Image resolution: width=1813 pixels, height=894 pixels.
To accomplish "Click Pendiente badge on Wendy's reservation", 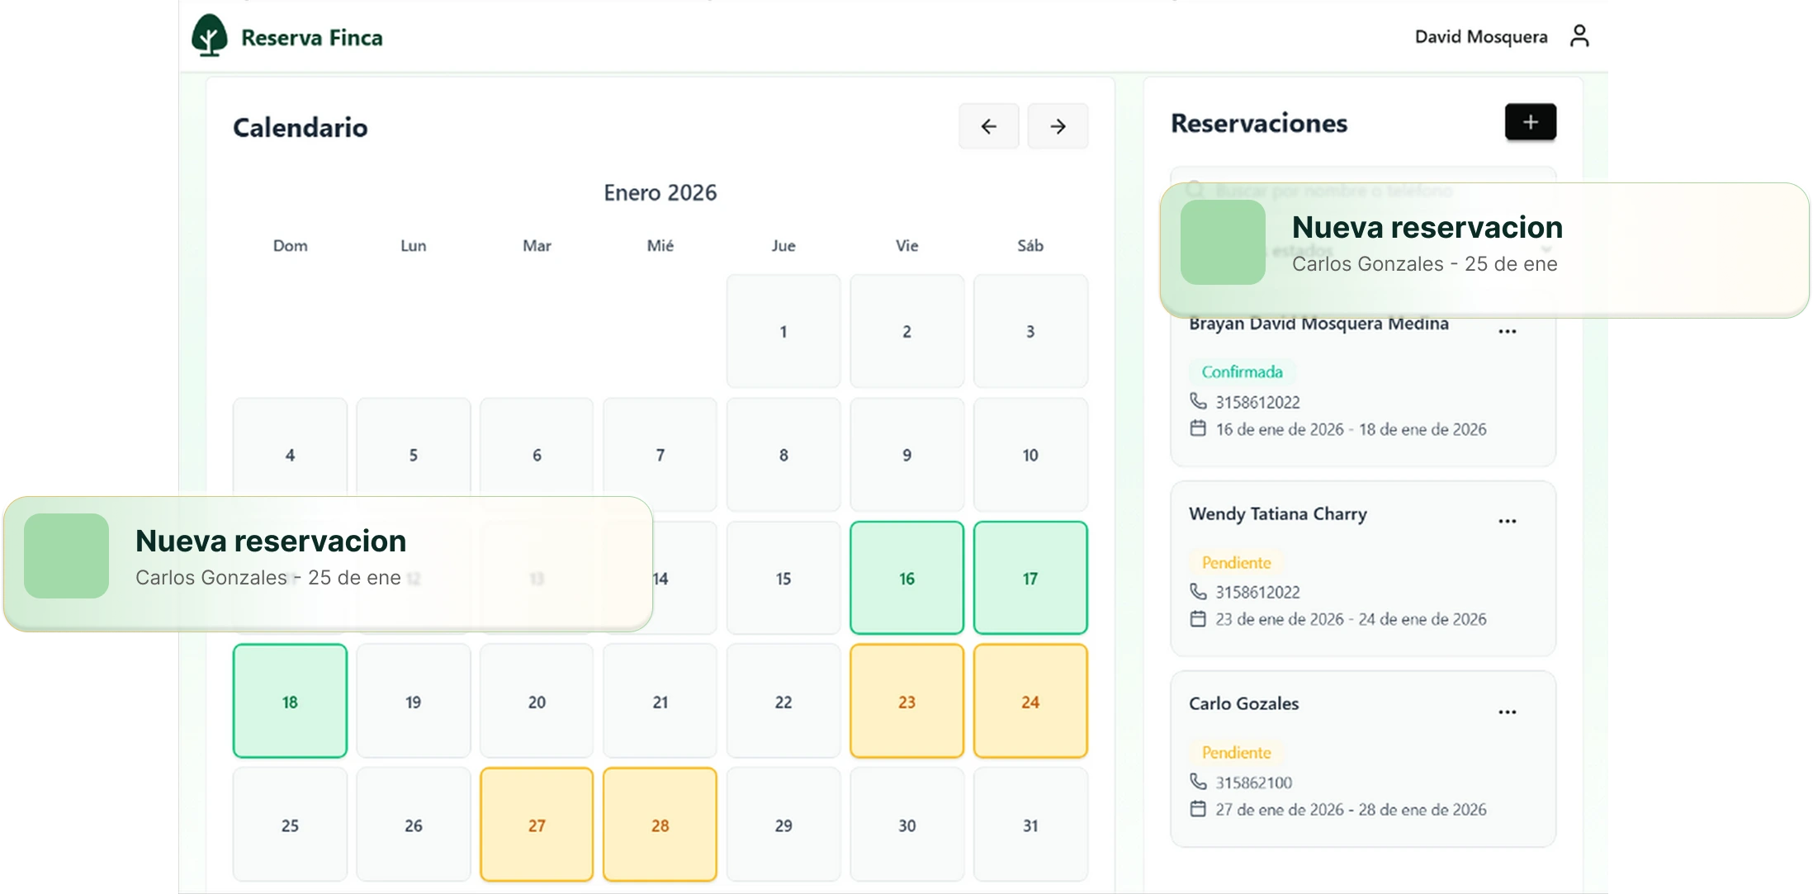I will coord(1236,563).
